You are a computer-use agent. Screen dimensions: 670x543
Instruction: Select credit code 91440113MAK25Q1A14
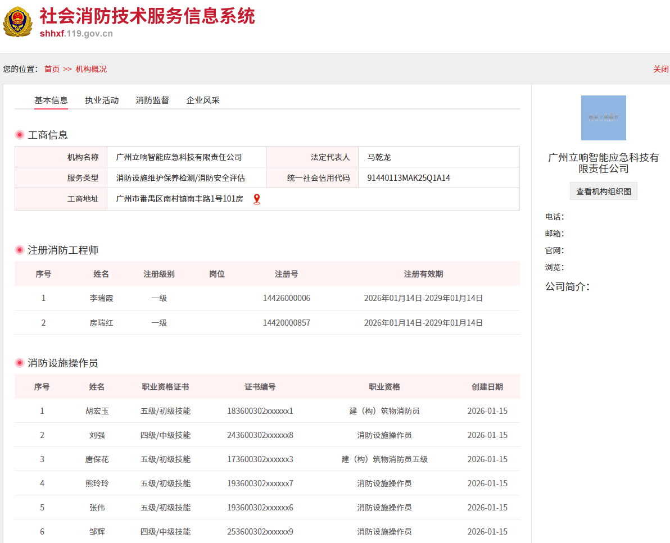[x=409, y=178]
